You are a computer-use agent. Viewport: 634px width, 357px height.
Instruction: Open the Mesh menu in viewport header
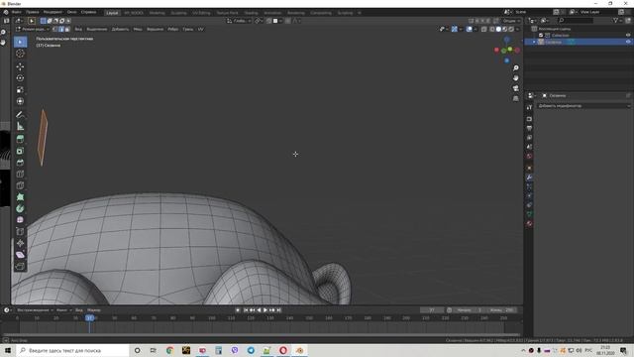click(x=138, y=29)
